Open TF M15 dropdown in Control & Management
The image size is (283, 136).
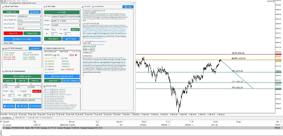(x=27, y=91)
